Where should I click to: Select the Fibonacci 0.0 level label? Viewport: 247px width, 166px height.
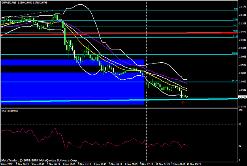[236, 9]
